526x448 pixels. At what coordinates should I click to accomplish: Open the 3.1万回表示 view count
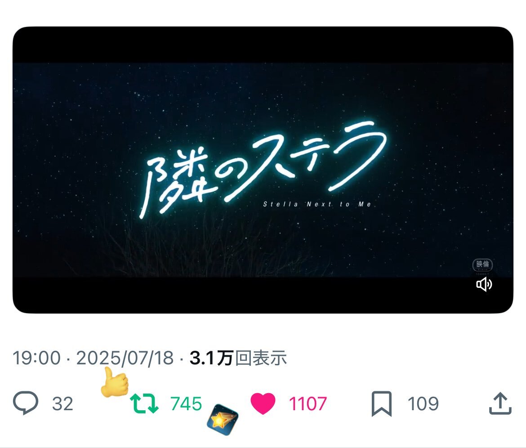click(238, 358)
